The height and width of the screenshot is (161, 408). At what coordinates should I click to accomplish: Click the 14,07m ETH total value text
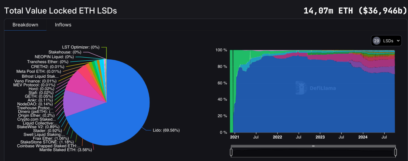[x=355, y=11]
